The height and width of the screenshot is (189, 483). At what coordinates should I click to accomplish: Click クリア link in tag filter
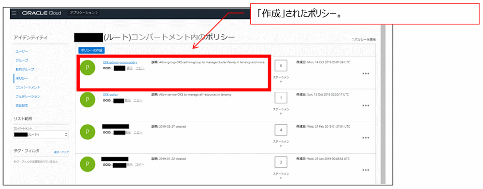(x=65, y=152)
